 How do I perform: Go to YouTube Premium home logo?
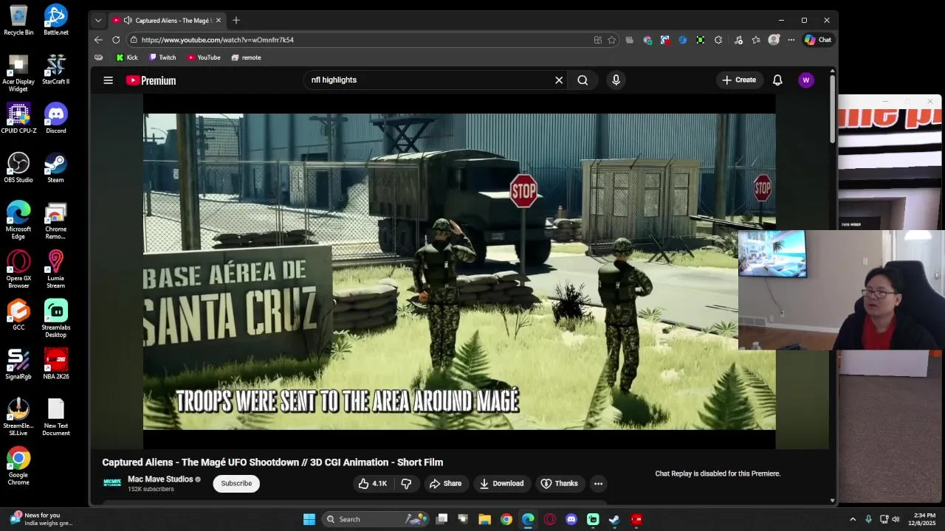tap(151, 80)
